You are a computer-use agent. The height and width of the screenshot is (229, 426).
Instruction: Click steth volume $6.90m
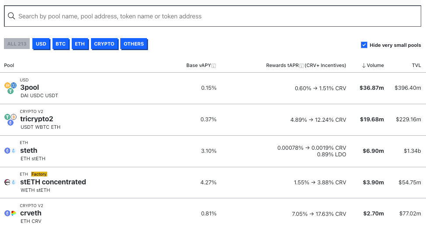[373, 151]
